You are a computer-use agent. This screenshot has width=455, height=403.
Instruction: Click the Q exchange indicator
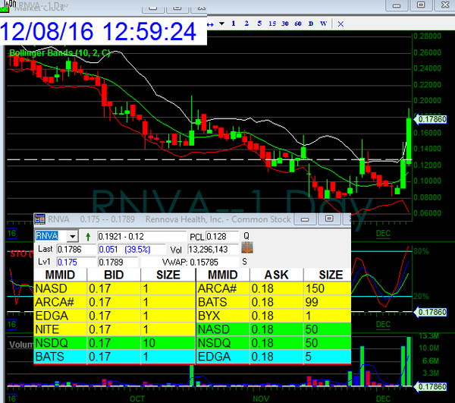click(246, 236)
